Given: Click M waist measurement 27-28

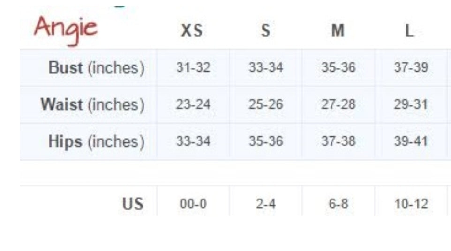Looking at the screenshot, I should tap(338, 104).
